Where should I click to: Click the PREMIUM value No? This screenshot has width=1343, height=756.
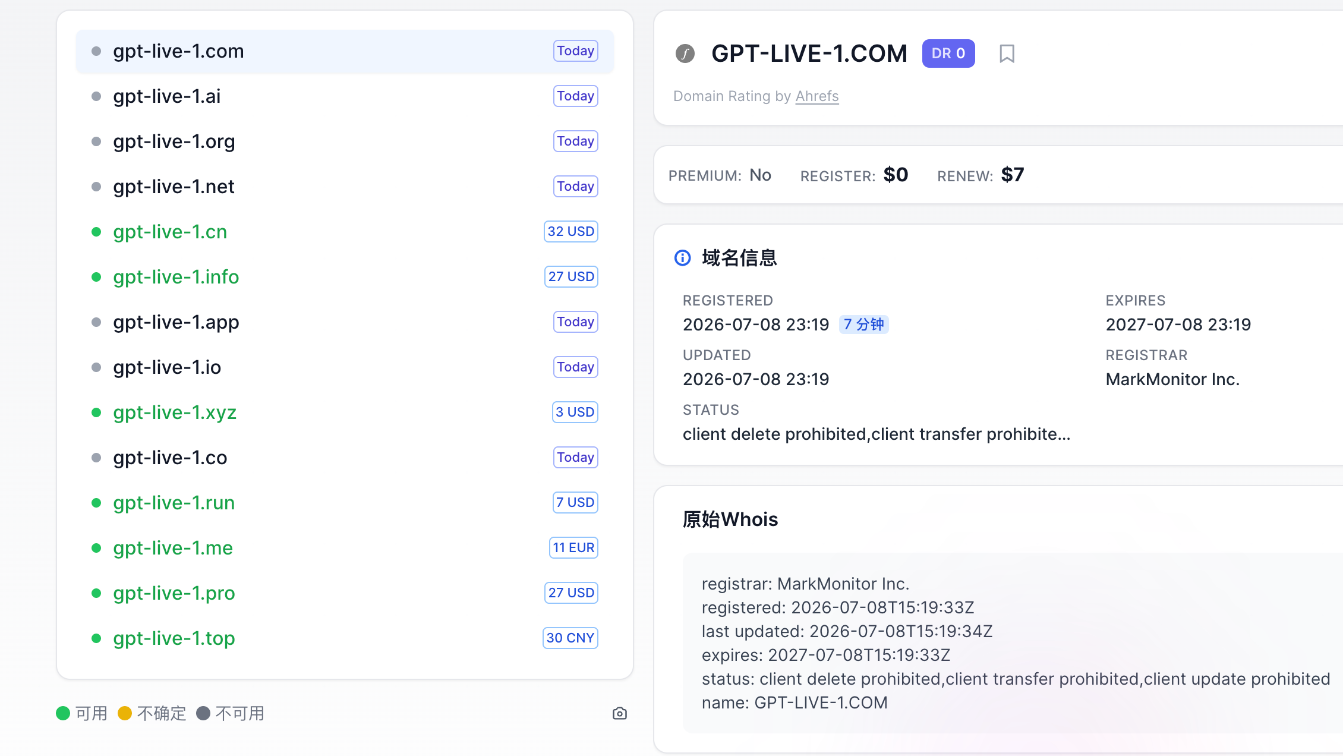coord(760,175)
